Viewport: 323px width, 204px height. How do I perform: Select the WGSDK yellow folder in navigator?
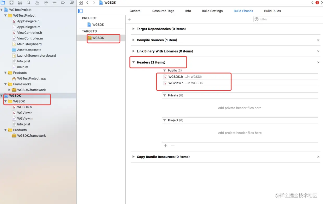coord(19,101)
